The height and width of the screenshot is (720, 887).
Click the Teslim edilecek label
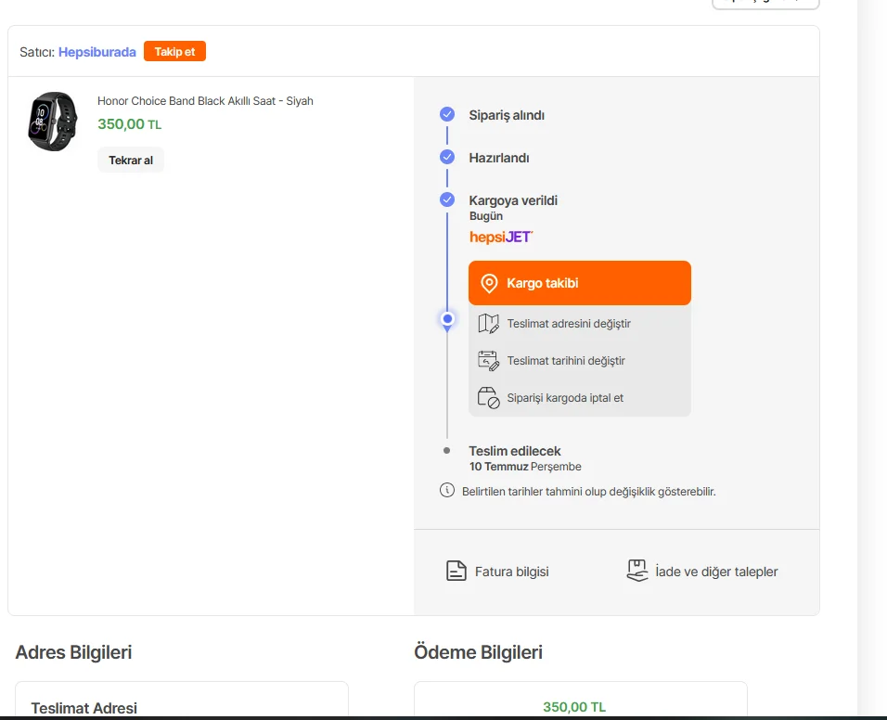tap(515, 451)
